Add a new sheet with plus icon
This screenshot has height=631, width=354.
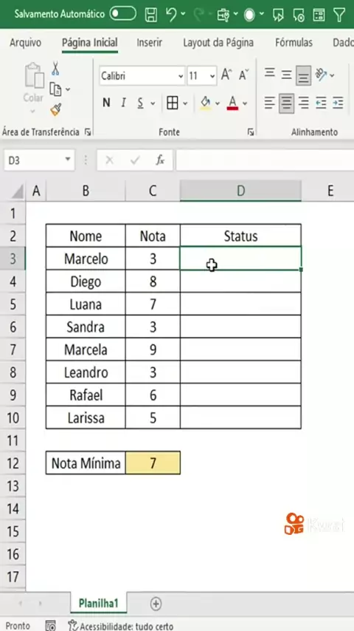coord(156,604)
